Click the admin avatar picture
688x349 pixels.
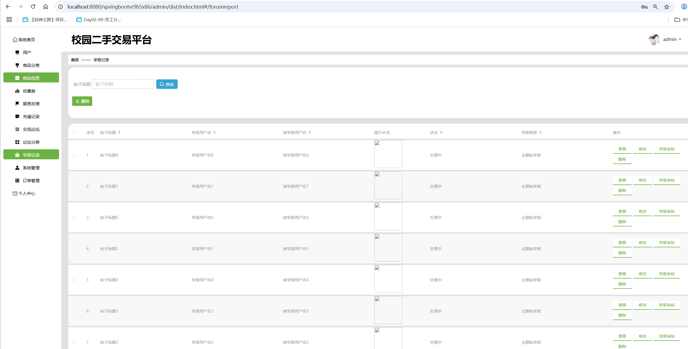coord(654,39)
